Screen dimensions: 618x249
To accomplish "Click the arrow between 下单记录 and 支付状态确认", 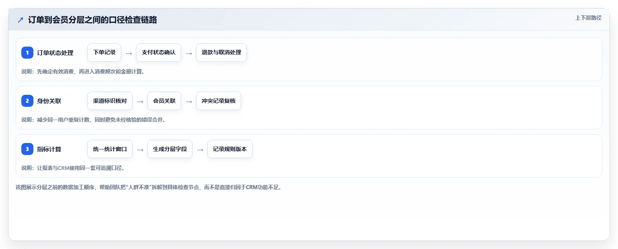I will coord(129,53).
